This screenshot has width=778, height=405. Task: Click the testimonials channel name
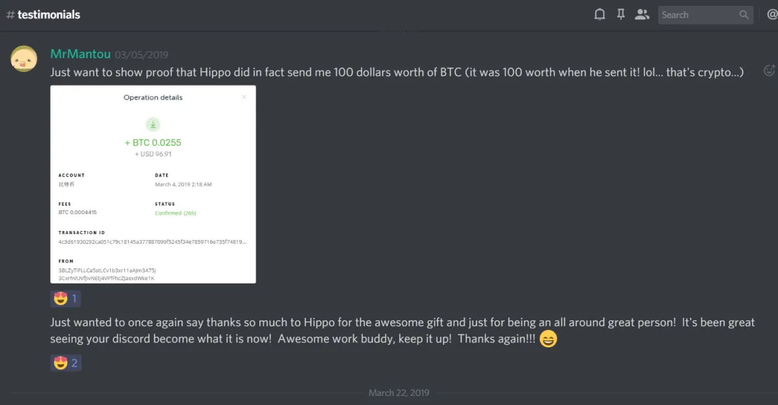coord(49,14)
